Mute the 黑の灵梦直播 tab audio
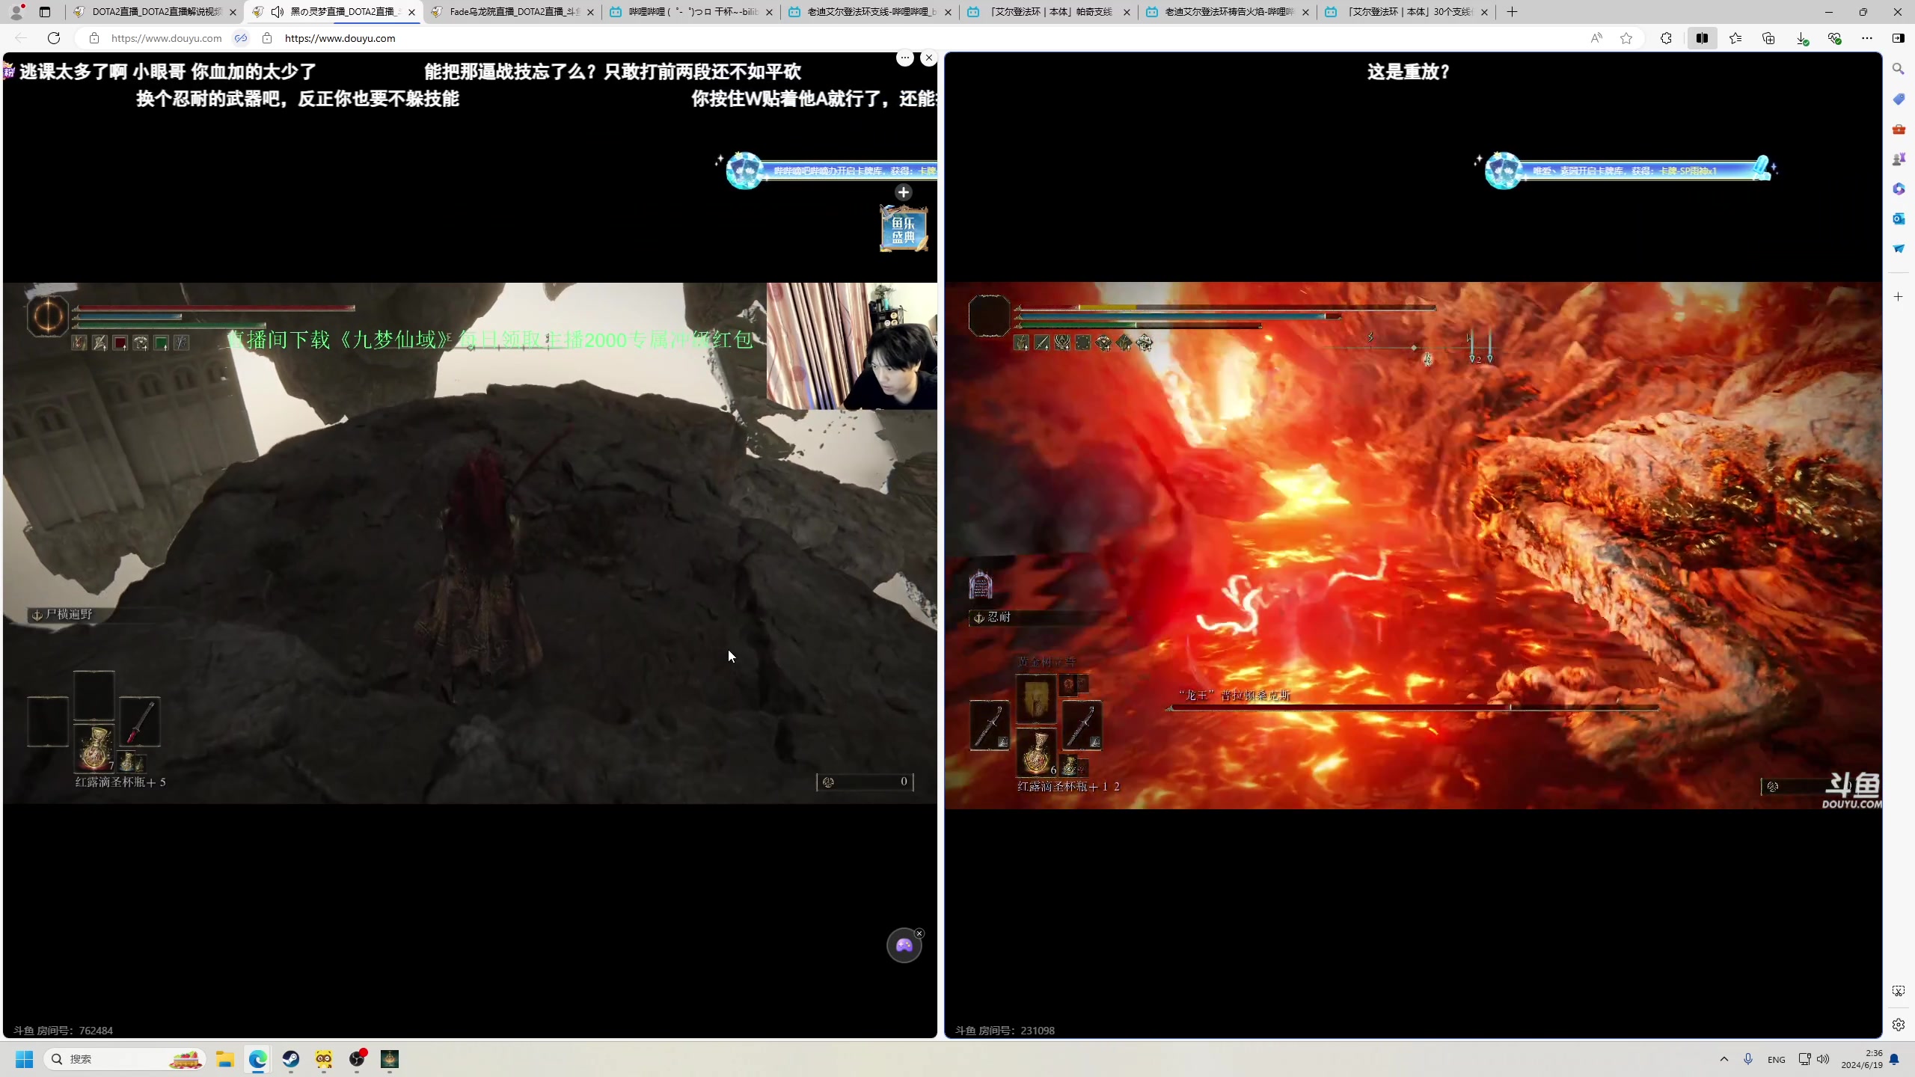This screenshot has height=1077, width=1915. [278, 12]
